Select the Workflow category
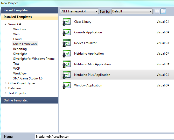 pos(20,73)
